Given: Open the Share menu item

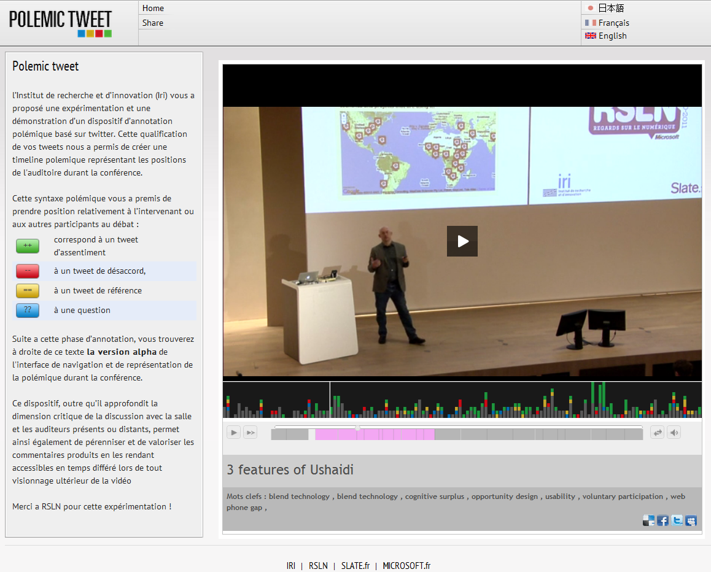Looking at the screenshot, I should pyautogui.click(x=152, y=23).
